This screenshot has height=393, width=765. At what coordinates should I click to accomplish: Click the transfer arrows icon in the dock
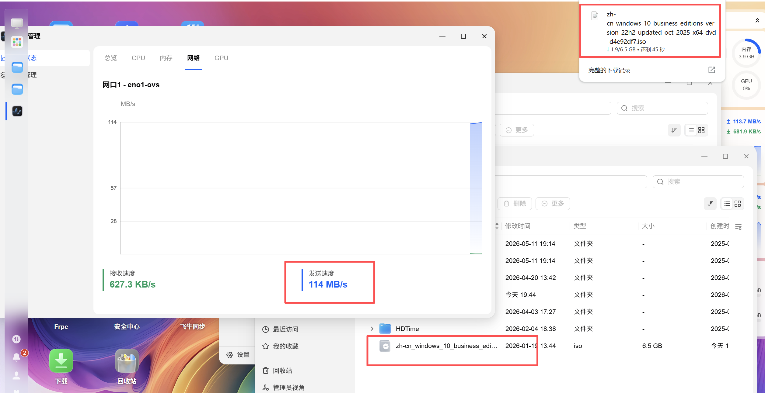click(16, 339)
